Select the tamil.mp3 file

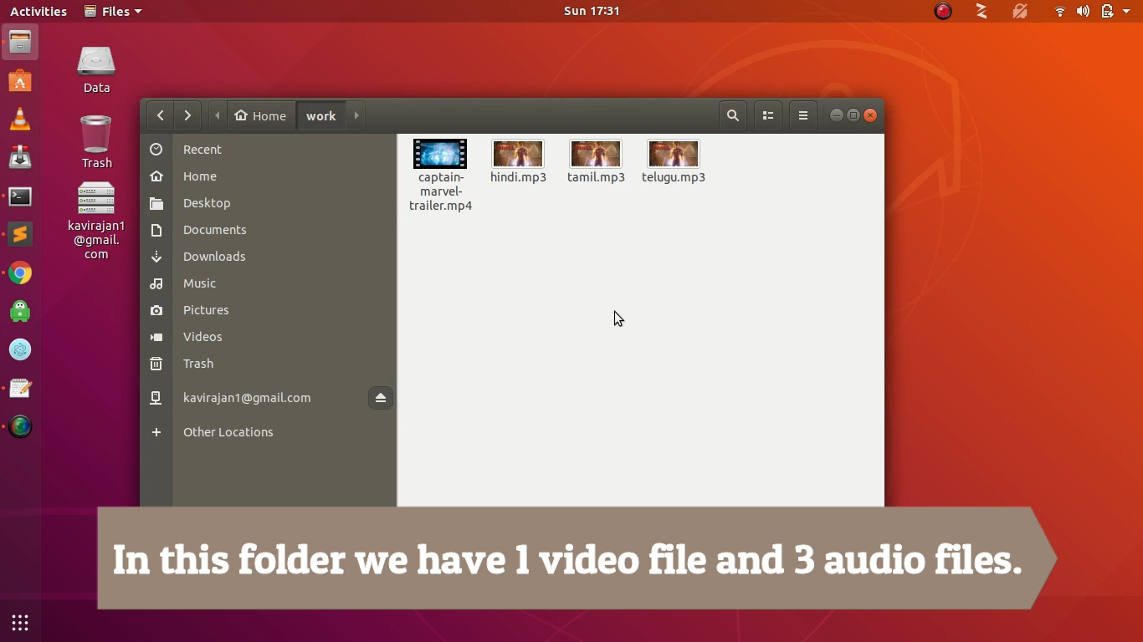tap(596, 161)
